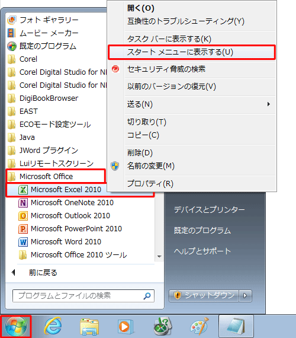Screen dimensions: 296x338
Task: Click the Microsoft Outlook 2010 icon
Action: click(23, 216)
